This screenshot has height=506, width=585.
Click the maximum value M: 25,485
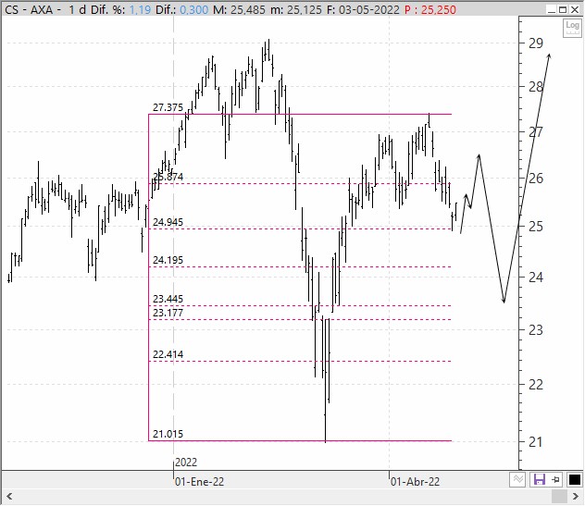tap(239, 9)
